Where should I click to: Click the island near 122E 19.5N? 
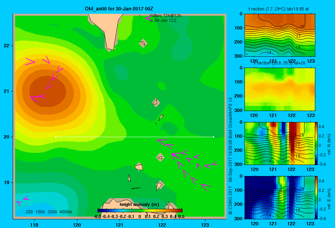coord(160,157)
